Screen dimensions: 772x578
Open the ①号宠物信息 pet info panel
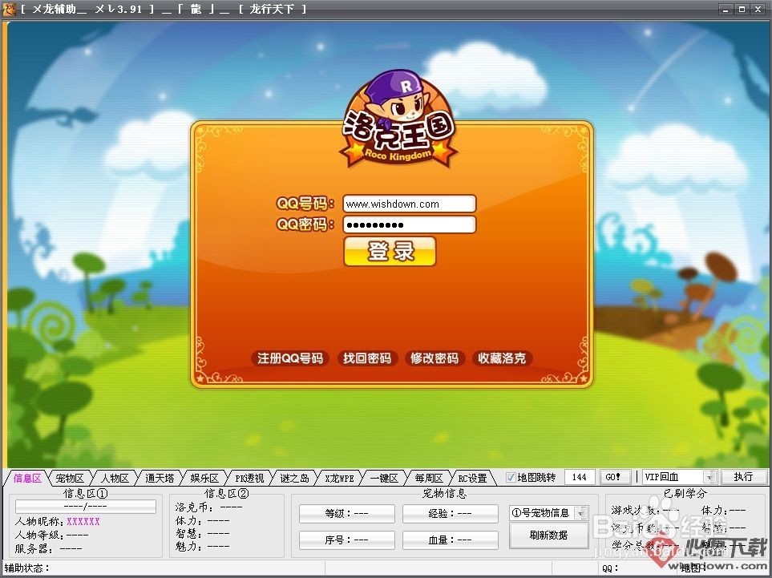[x=548, y=514]
